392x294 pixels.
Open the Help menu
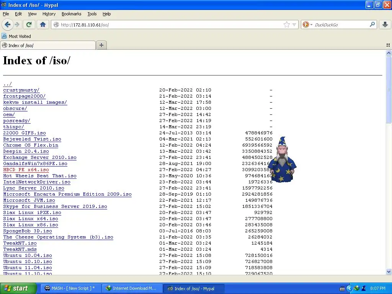[106, 14]
